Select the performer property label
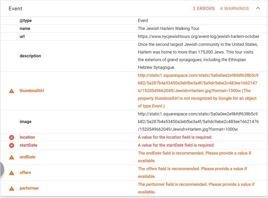The width and height of the screenshot is (268, 198). (29, 188)
